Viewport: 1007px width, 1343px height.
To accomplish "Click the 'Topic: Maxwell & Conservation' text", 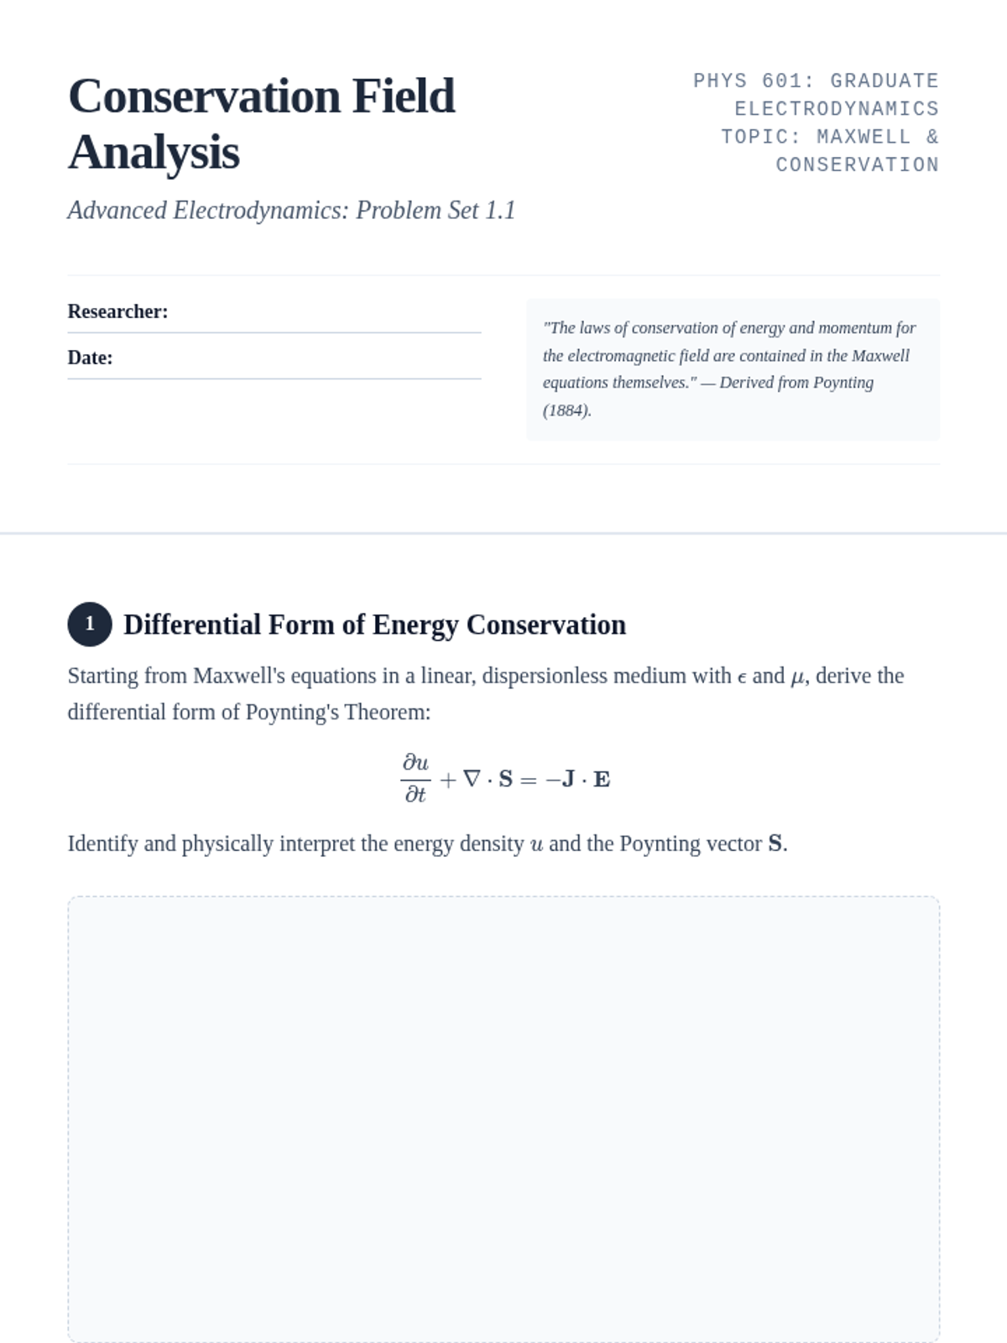I will pos(830,150).
